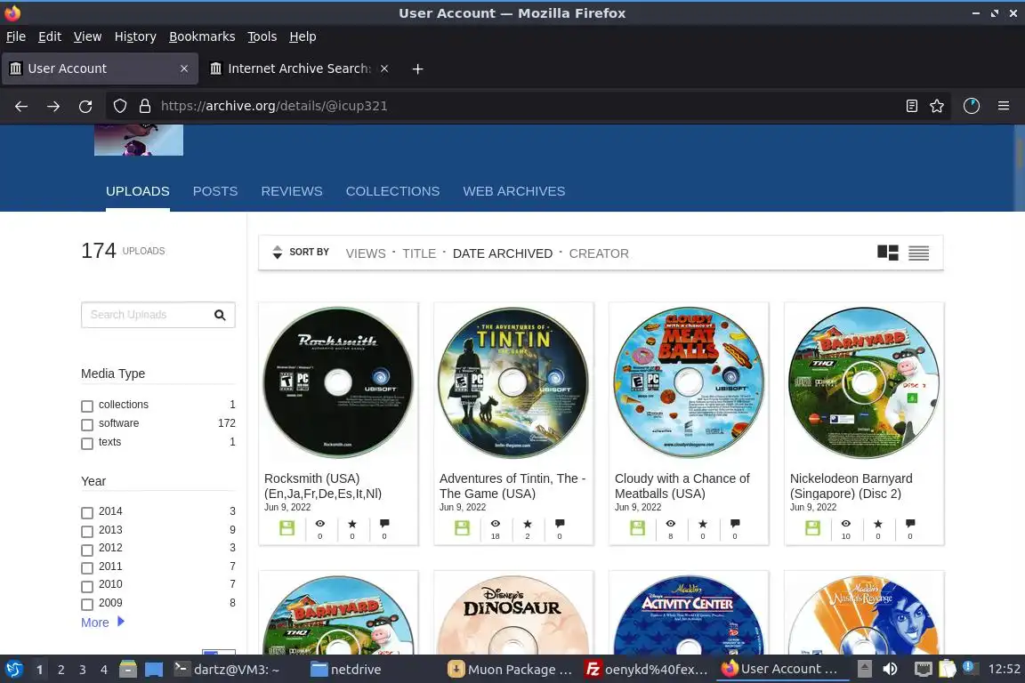This screenshot has height=683, width=1025.
Task: Open the Firefox account circle icon
Action: pyautogui.click(x=972, y=106)
